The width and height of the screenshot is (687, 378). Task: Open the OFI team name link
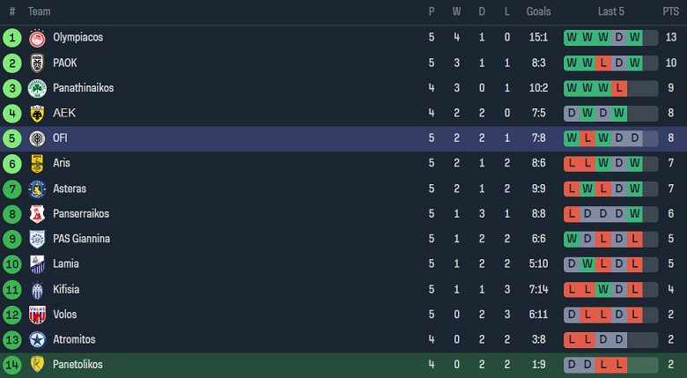pyautogui.click(x=60, y=138)
